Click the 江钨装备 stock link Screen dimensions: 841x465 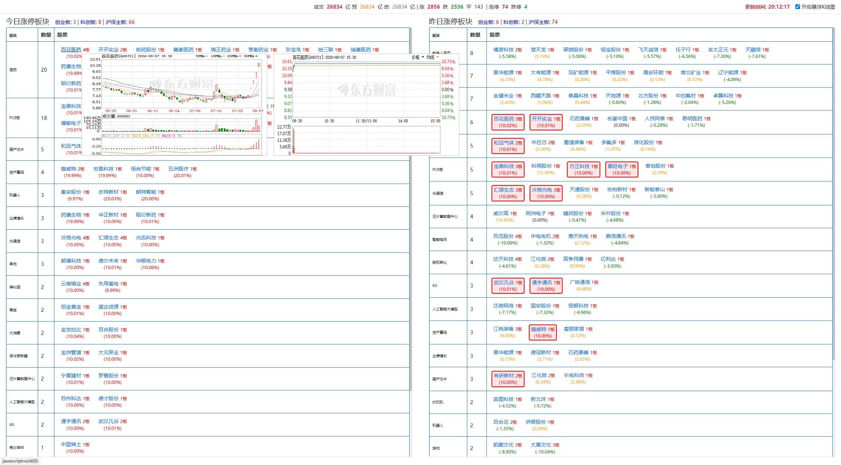[504, 329]
